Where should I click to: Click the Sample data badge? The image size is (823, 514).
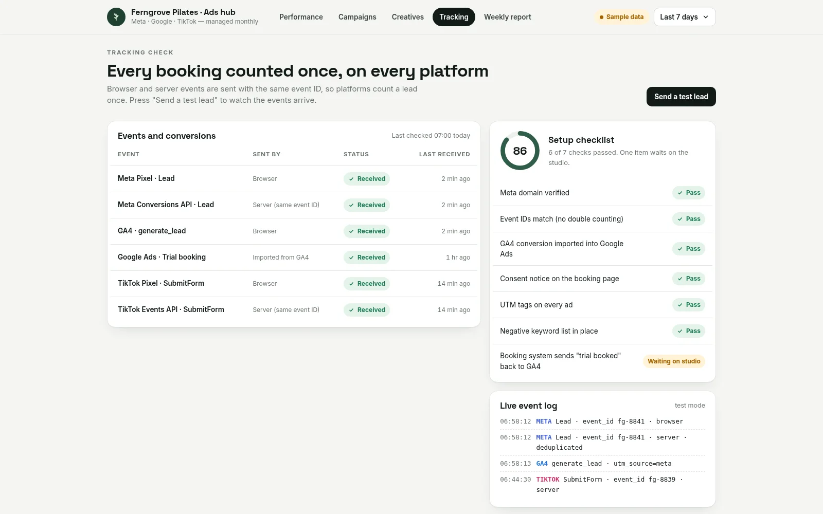click(621, 17)
